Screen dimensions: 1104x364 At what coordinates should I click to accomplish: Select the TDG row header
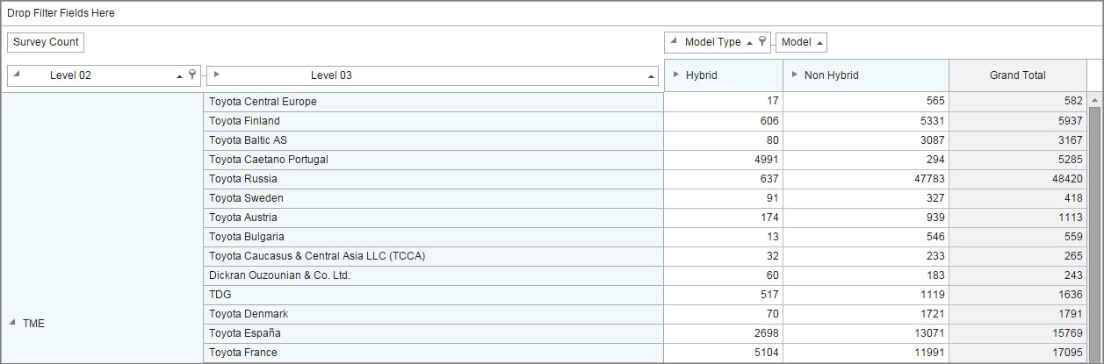pos(434,295)
